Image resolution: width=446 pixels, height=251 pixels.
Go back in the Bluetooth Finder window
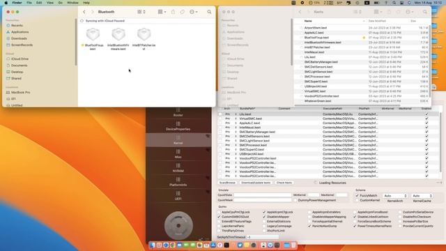coord(84,12)
